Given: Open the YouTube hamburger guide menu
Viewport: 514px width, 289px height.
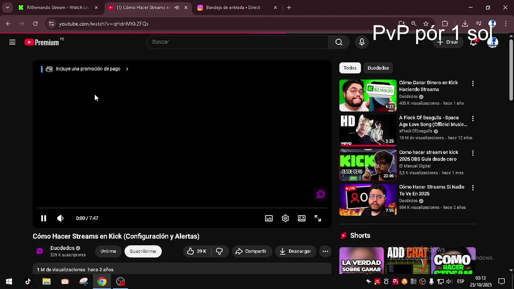Looking at the screenshot, I should (x=12, y=42).
